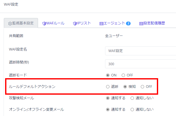Click the gear icon on 監視基本設定 tab
The height and width of the screenshot is (116, 176).
(x=10, y=23)
